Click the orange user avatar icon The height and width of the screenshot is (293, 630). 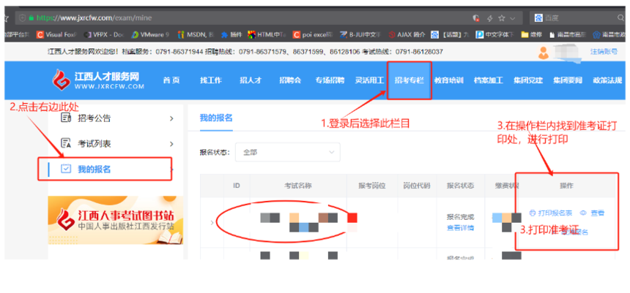click(x=544, y=52)
